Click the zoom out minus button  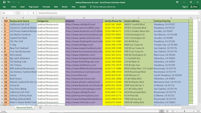coord(177,111)
